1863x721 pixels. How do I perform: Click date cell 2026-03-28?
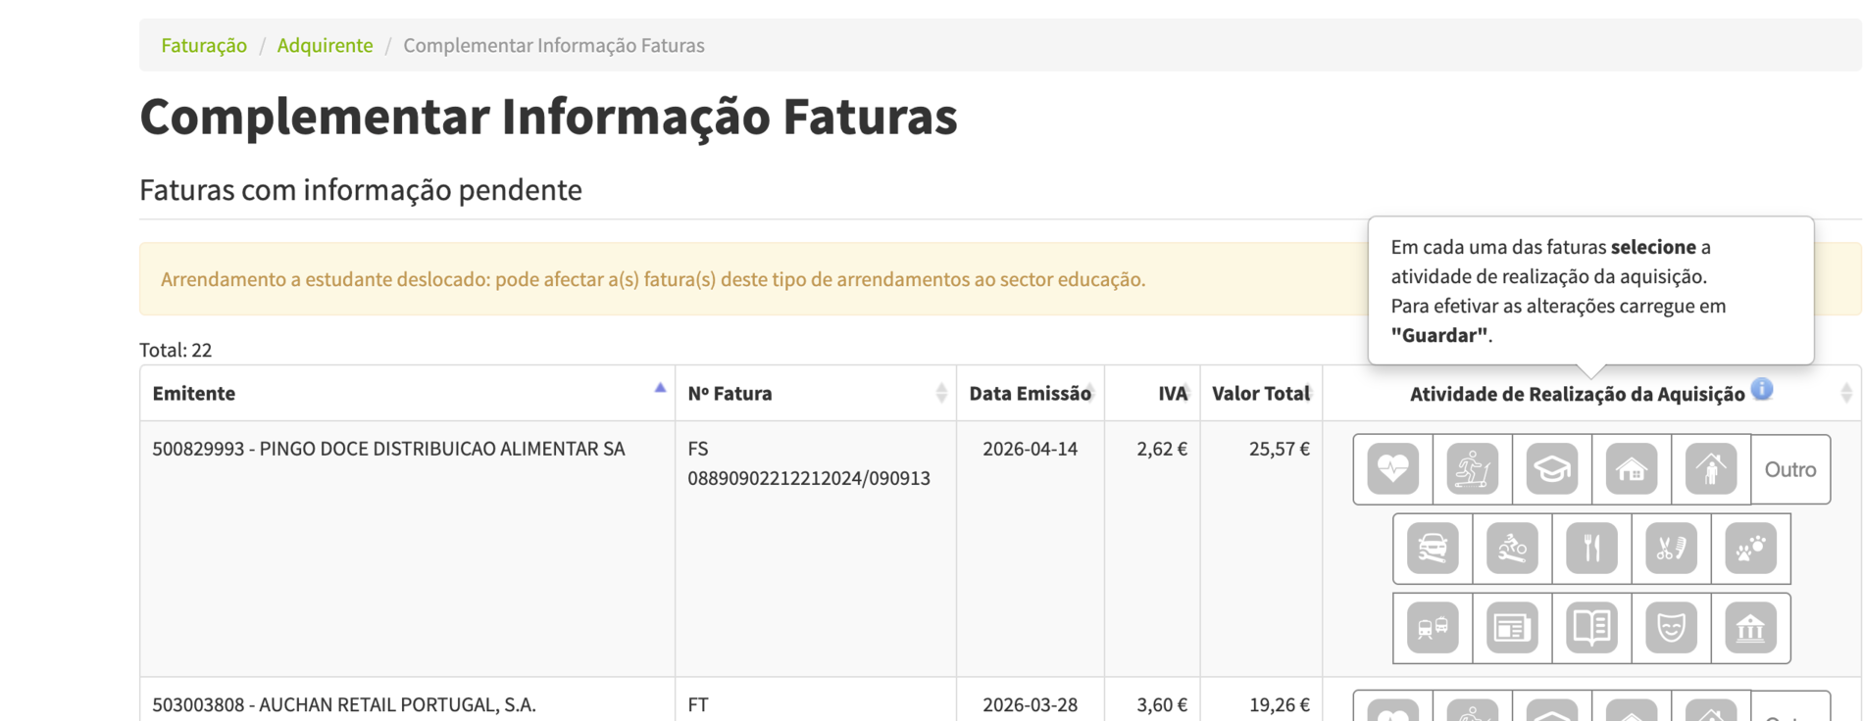[x=1030, y=704]
